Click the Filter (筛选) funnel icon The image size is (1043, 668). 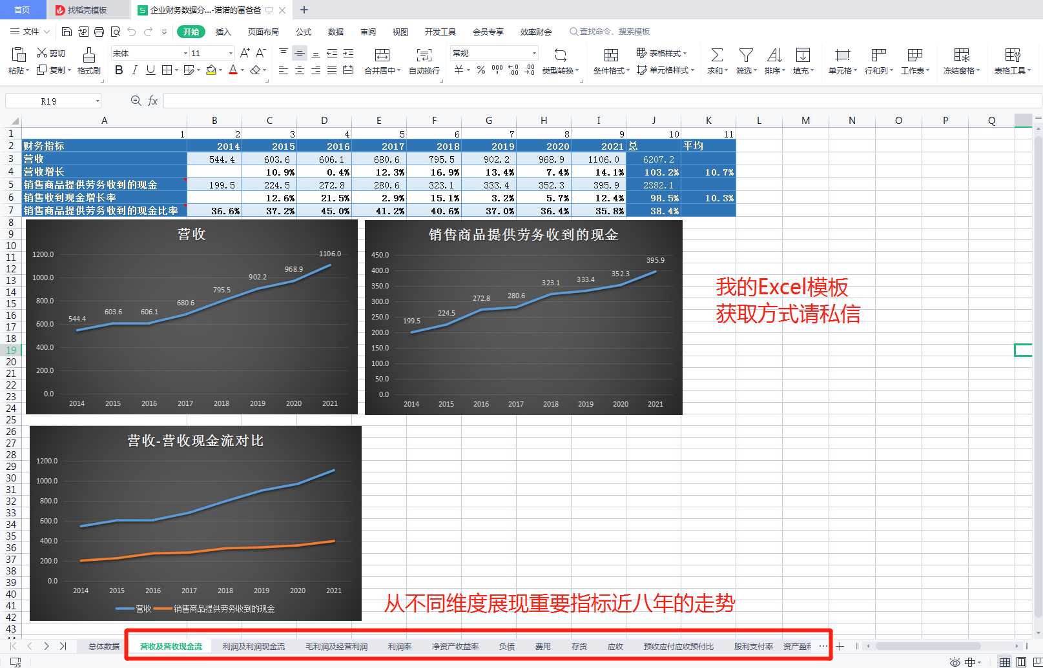[746, 55]
